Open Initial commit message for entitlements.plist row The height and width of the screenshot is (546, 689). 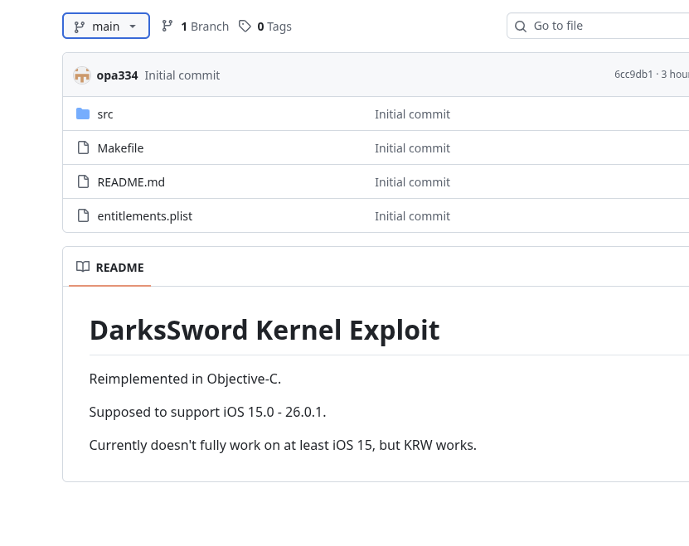pyautogui.click(x=412, y=216)
